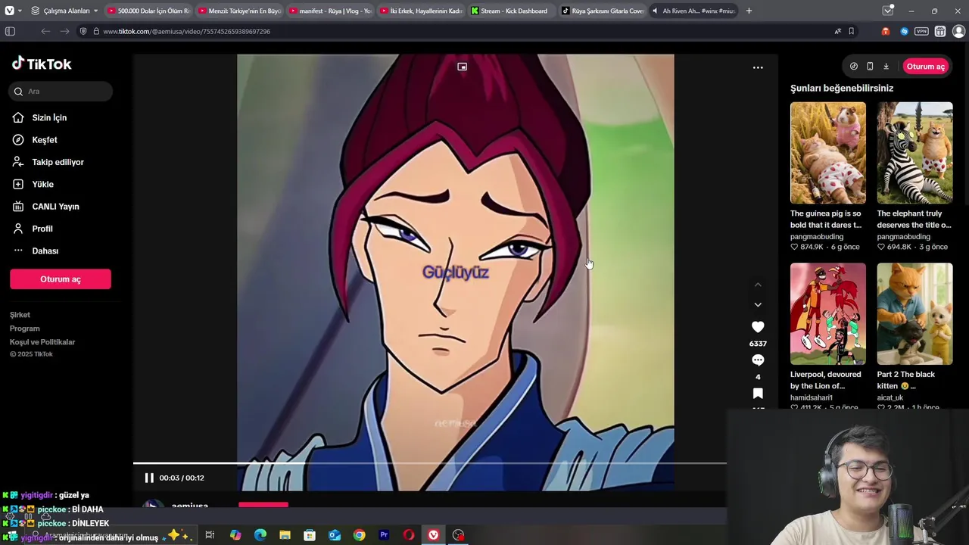Click the top-right Oturum aç button
The image size is (969, 545).
(x=925, y=67)
